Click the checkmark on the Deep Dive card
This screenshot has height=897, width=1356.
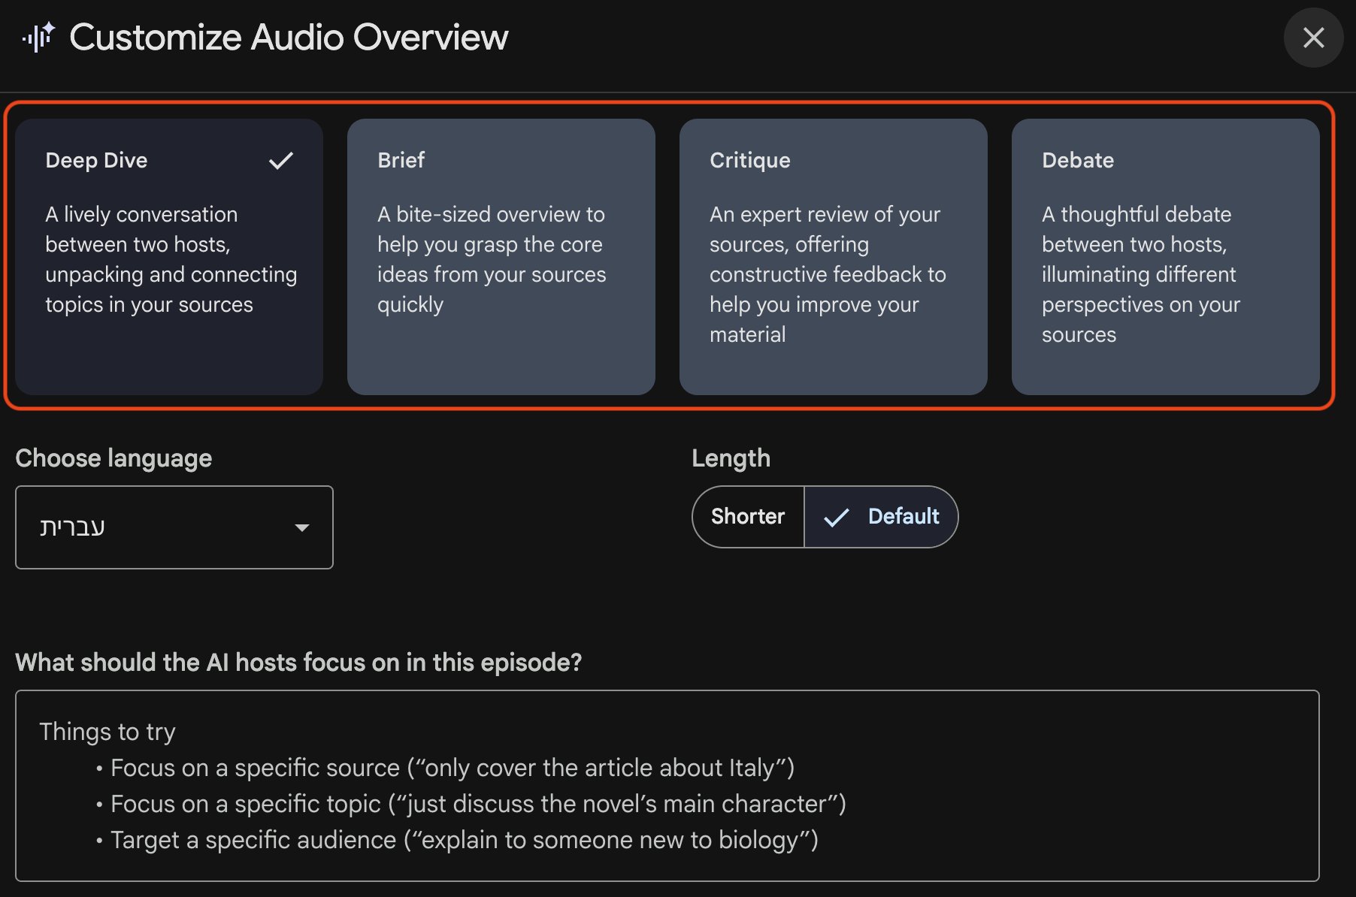pos(281,161)
